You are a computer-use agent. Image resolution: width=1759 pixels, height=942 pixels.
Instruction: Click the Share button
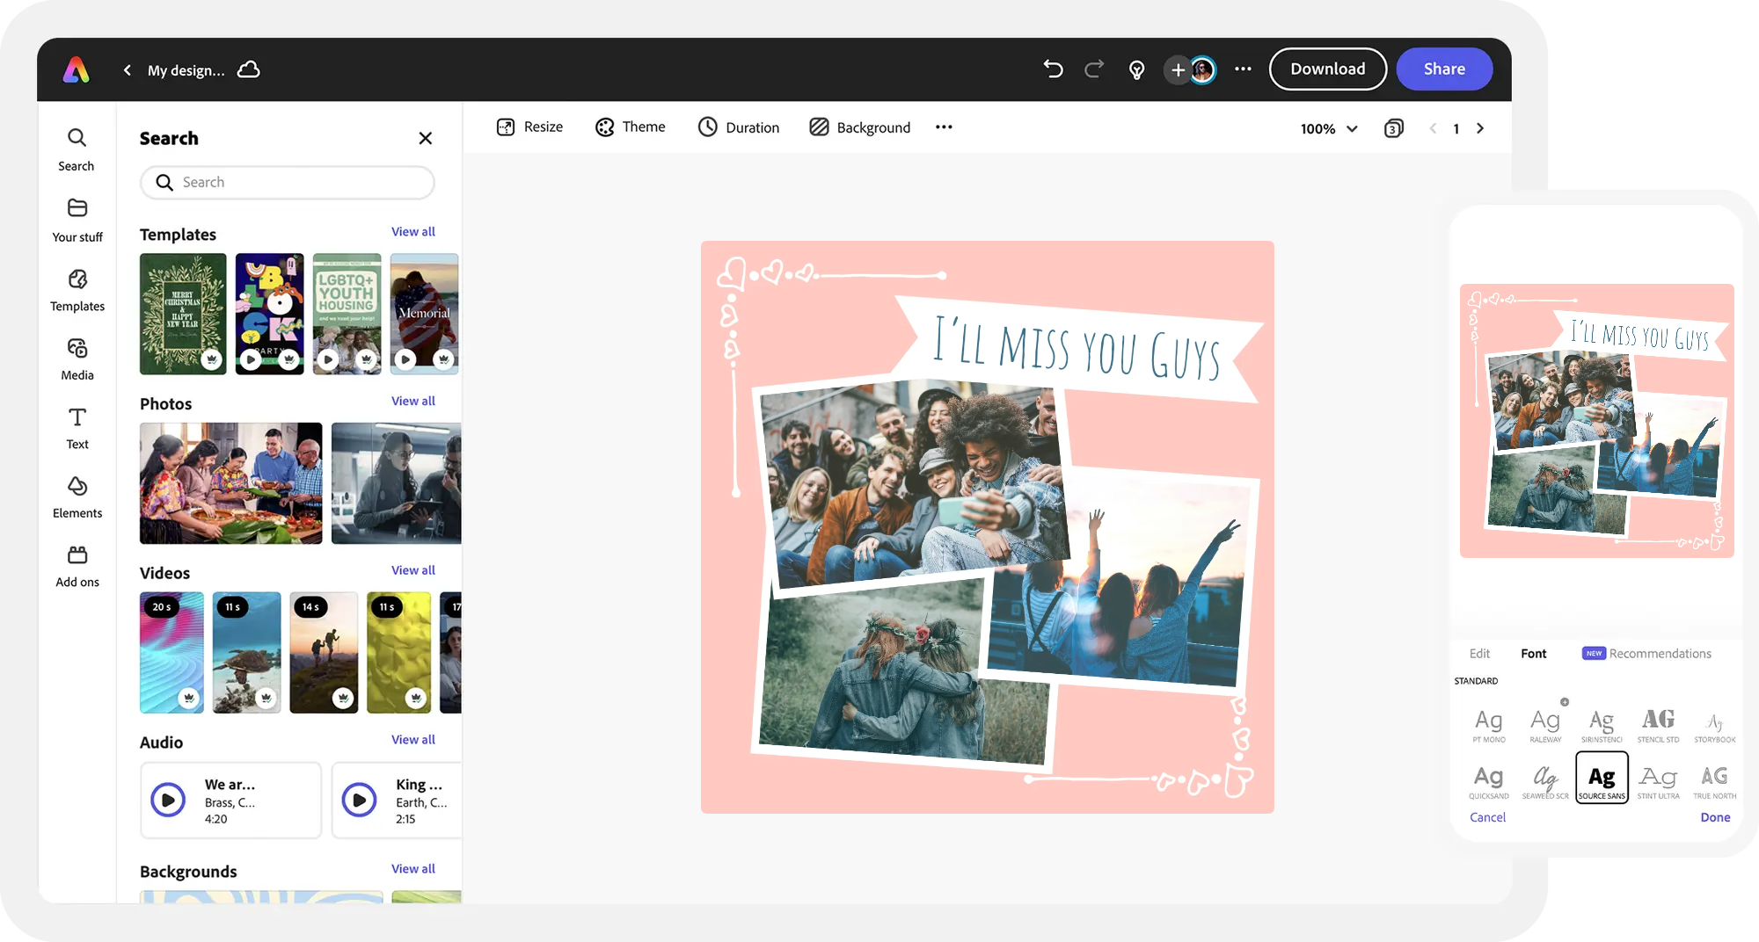(x=1444, y=69)
